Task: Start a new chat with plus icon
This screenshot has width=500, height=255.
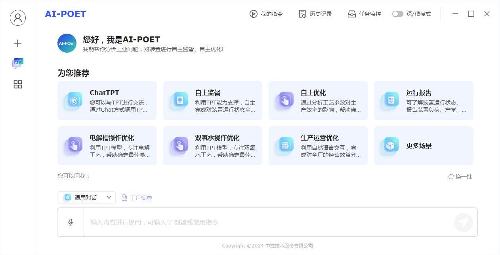Action: pyautogui.click(x=17, y=43)
